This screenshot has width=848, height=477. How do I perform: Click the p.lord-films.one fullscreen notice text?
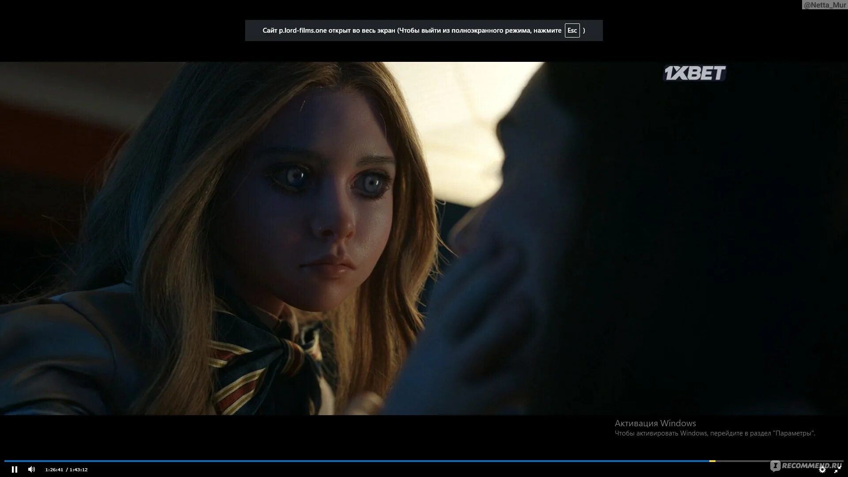[424, 30]
